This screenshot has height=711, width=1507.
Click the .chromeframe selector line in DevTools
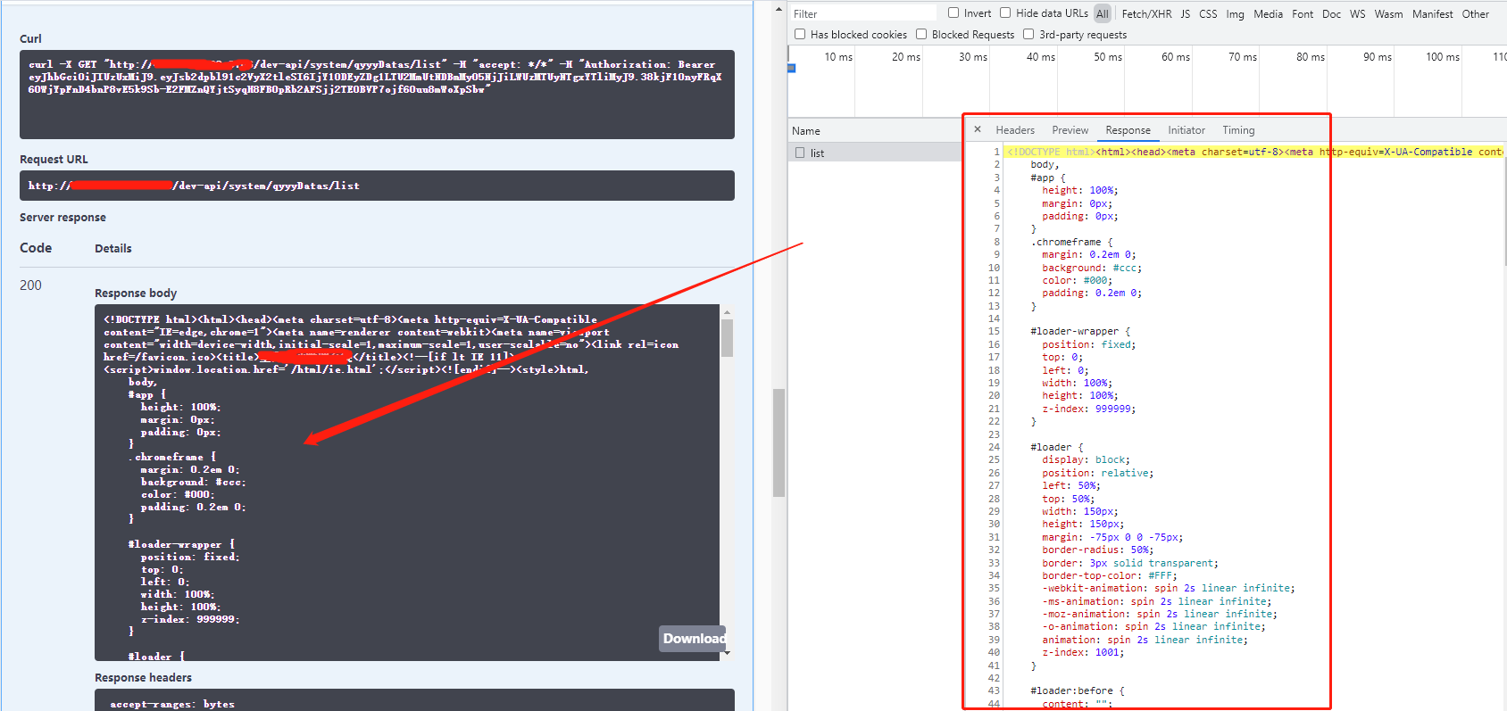point(1071,242)
